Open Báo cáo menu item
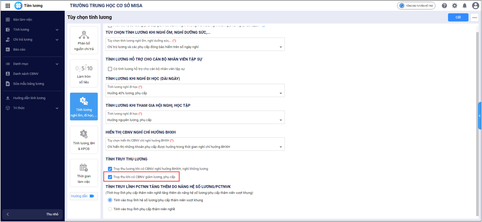Screen dimensions: 482x222 [32, 49]
